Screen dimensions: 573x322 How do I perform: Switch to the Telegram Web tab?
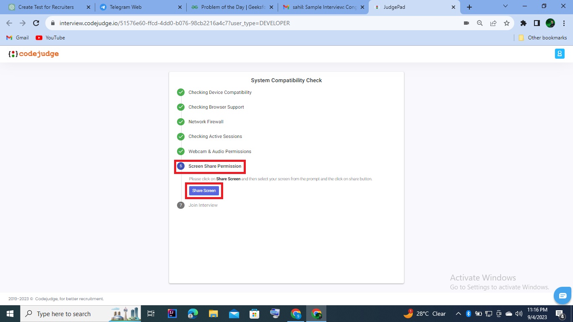coord(139,7)
